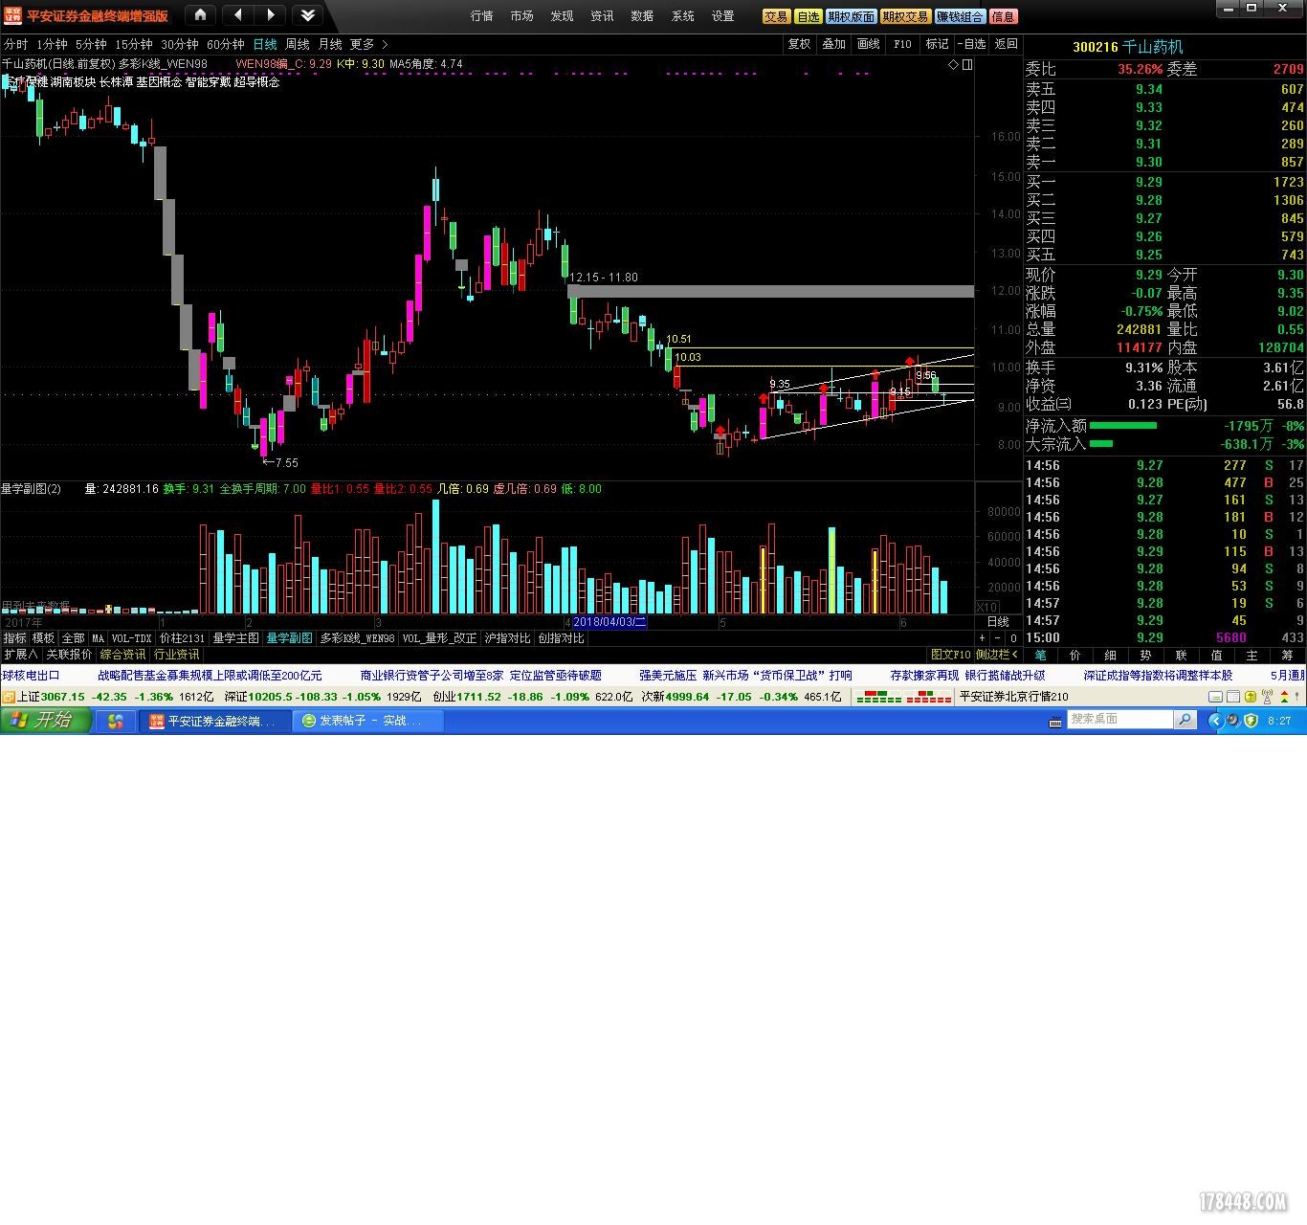The height and width of the screenshot is (1225, 1307).
Task: Select the 价 price tab in sidebar
Action: (x=1075, y=656)
